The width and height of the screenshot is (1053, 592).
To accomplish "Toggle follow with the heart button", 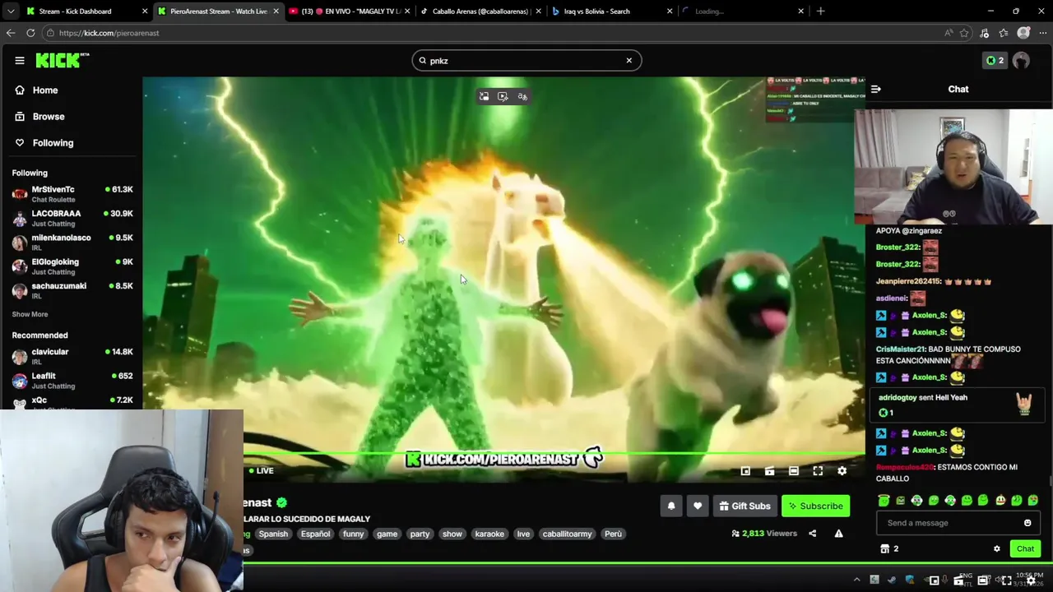I will [x=698, y=506].
